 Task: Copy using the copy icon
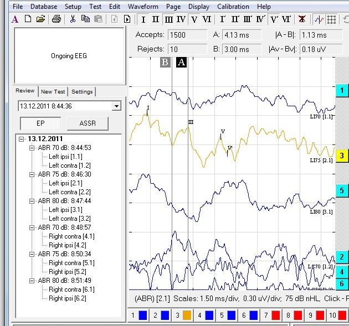(x=85, y=19)
